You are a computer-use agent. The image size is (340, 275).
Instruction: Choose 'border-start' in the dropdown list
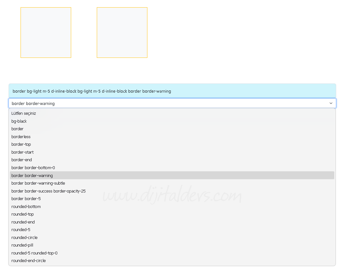(22, 152)
